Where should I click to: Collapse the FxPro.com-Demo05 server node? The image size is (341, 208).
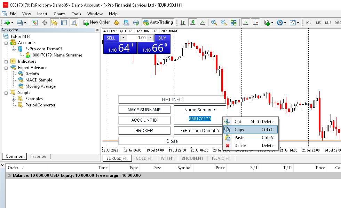(13, 49)
